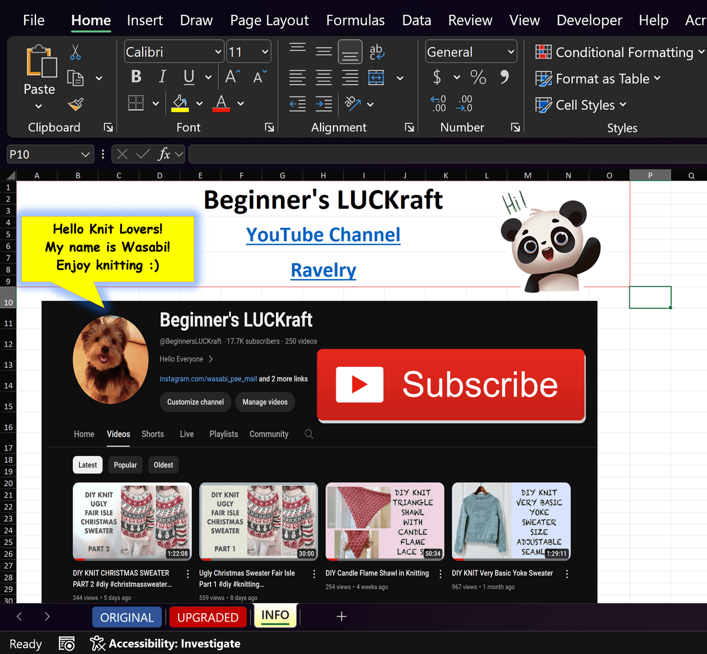Click the Cut scissors icon

click(x=75, y=52)
